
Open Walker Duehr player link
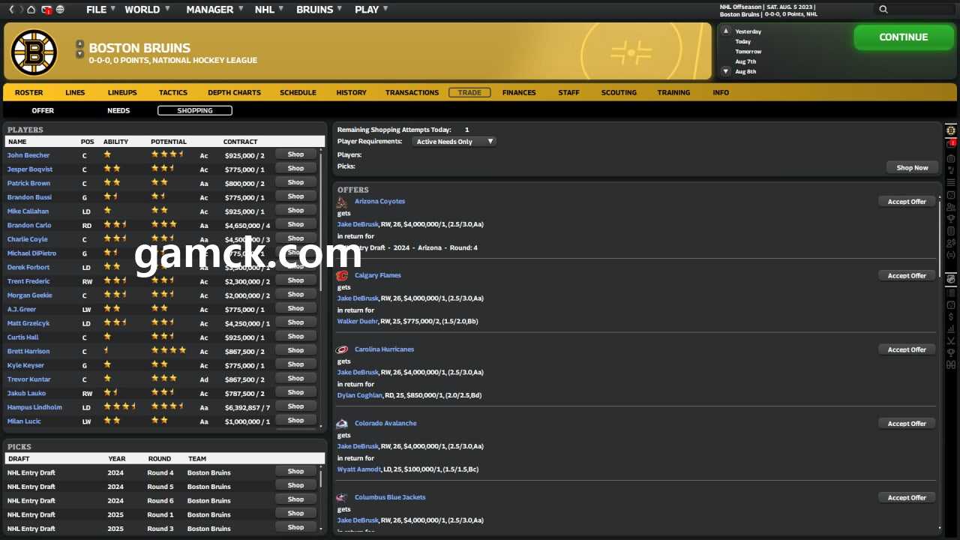pos(357,321)
